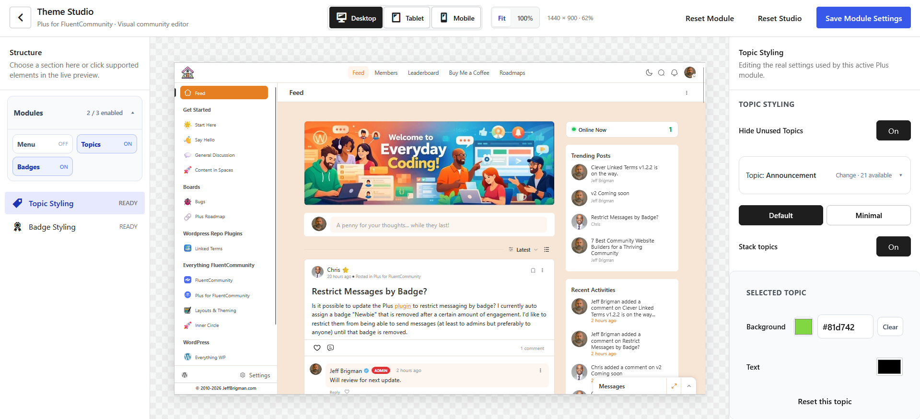This screenshot has height=419, width=920.
Task: Click Save Module Settings
Action: click(863, 18)
